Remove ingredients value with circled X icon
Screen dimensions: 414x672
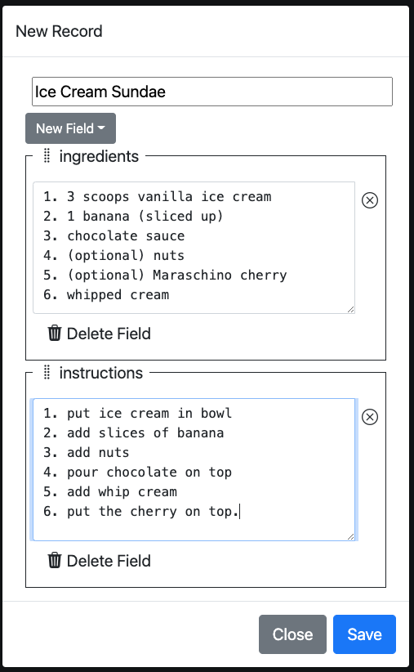pos(370,200)
